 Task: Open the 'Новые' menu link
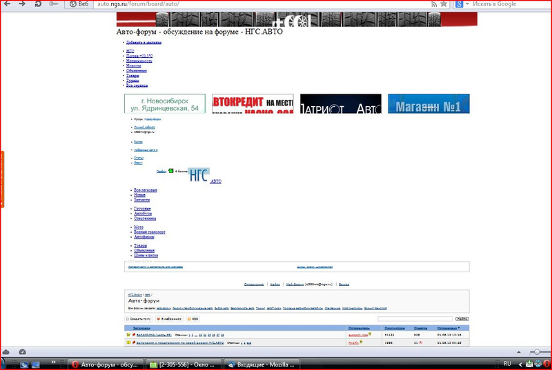pyautogui.click(x=139, y=196)
